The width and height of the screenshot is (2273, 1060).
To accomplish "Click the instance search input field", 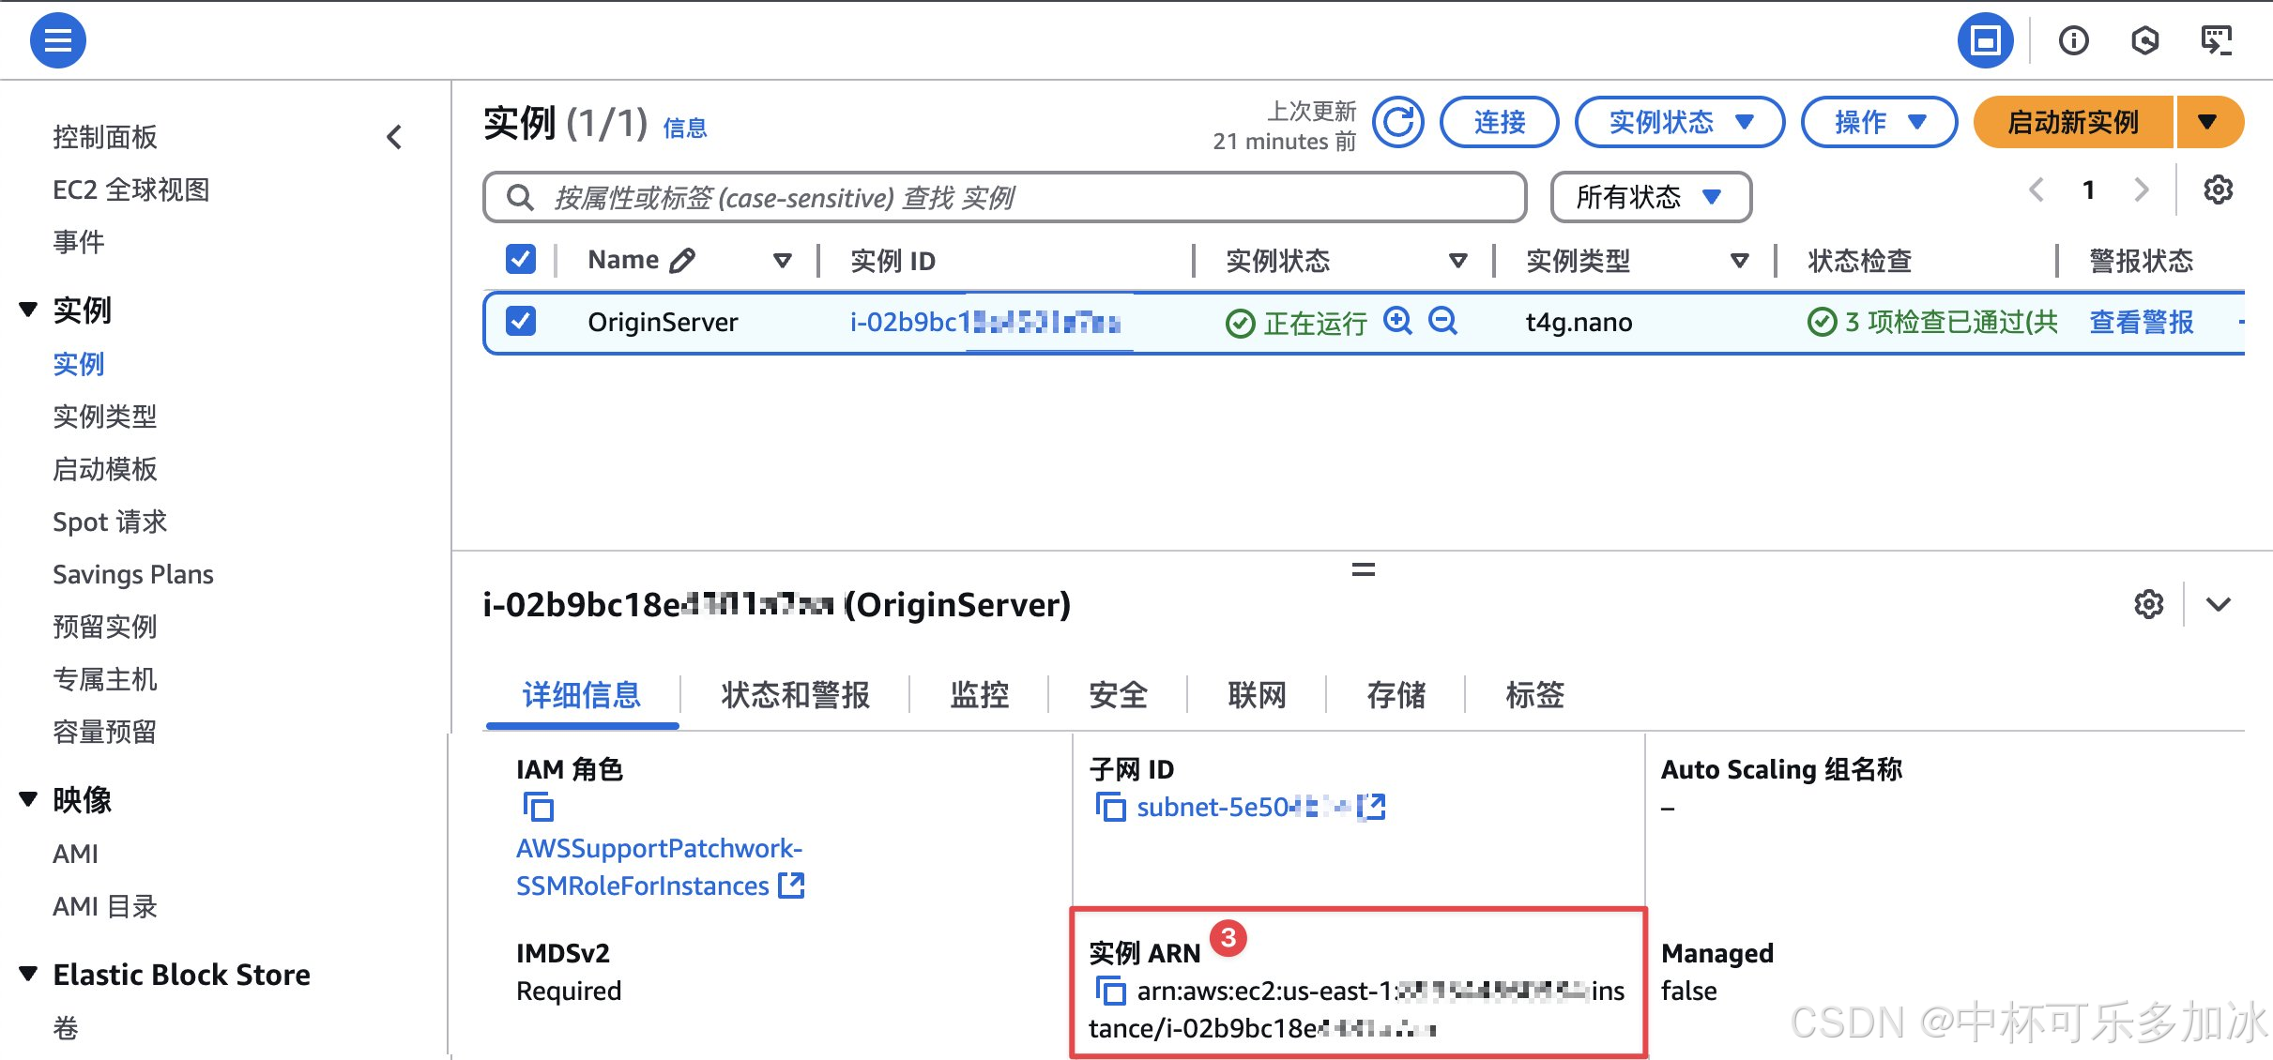I will tap(1004, 197).
